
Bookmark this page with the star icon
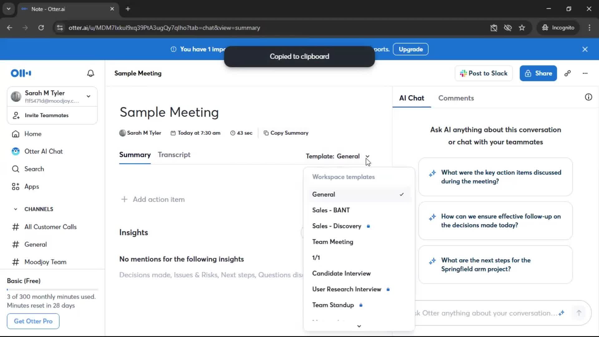[x=522, y=28]
